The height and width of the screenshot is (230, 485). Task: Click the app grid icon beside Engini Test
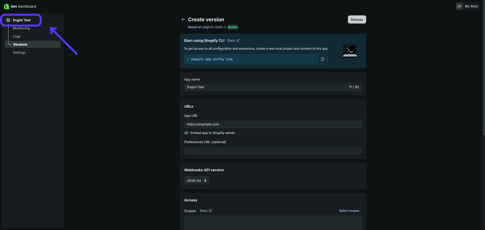click(8, 20)
